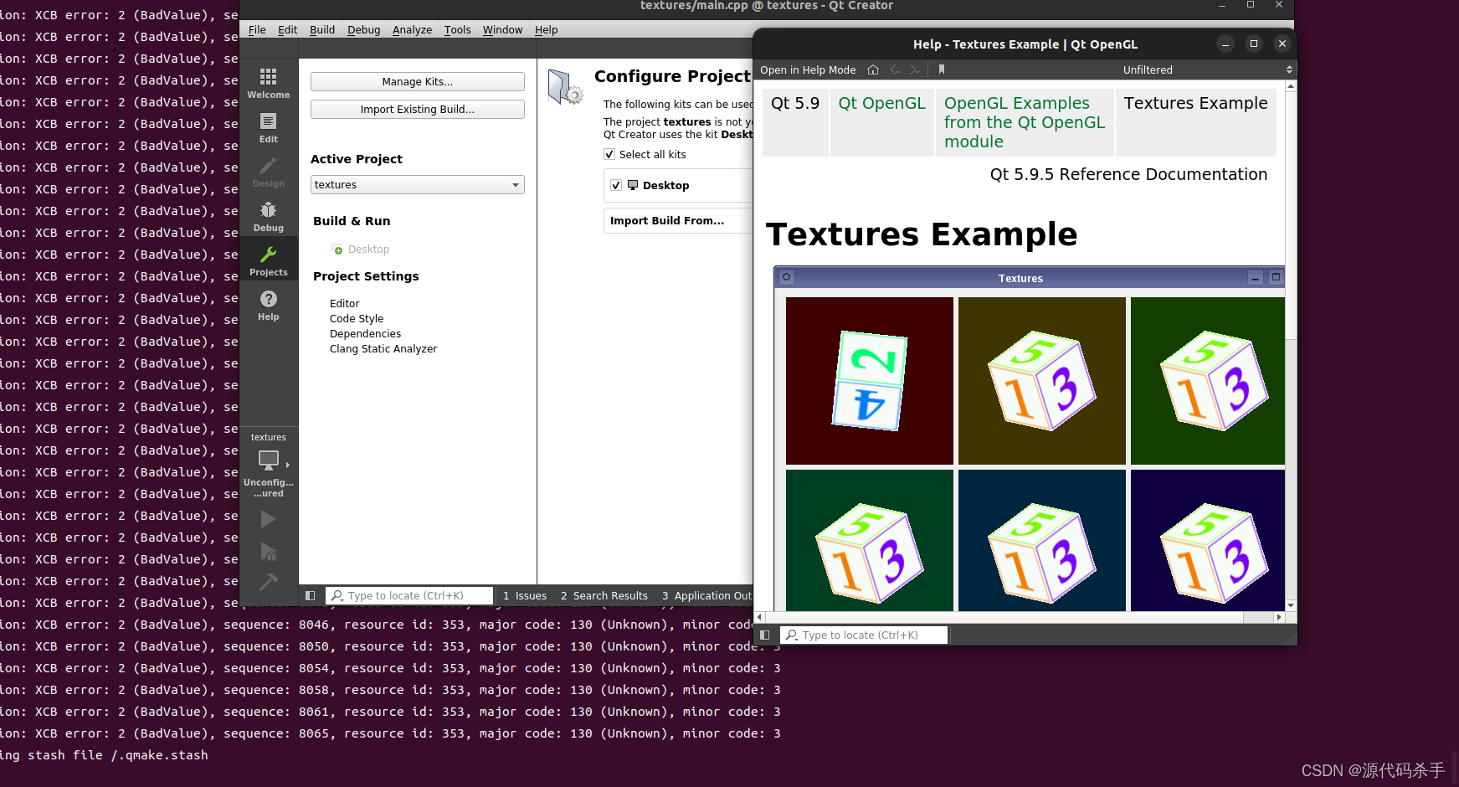The image size is (1459, 787).
Task: Click scroll-down arrow of Help scrollbar
Action: [1291, 604]
